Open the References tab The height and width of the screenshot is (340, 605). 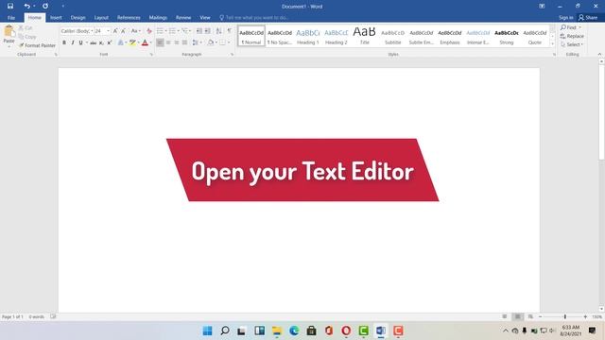click(129, 18)
